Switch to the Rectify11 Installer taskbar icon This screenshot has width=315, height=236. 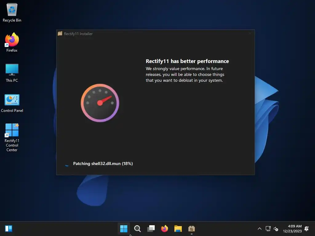tap(191, 229)
